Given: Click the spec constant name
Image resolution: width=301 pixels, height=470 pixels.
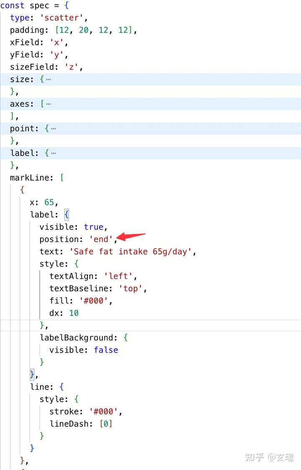Looking at the screenshot, I should (39, 6).
